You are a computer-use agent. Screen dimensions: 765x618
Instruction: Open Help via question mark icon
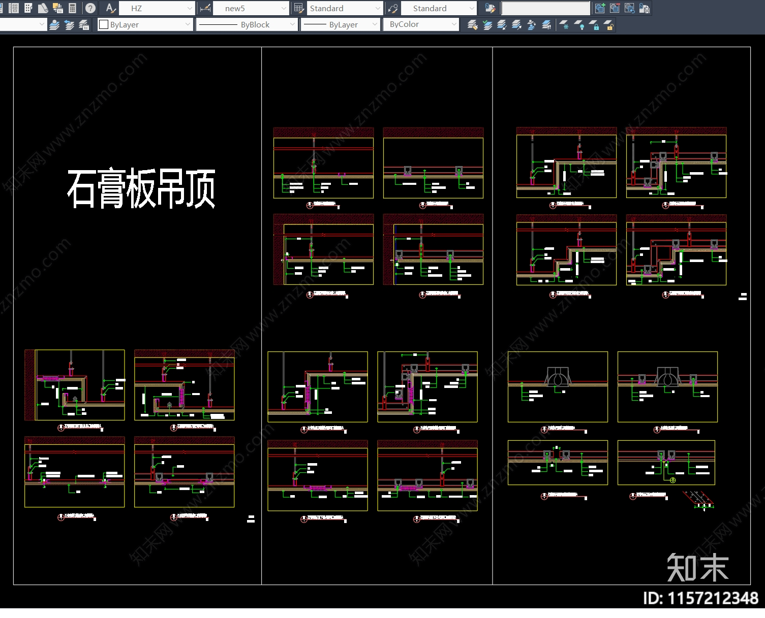tap(90, 8)
